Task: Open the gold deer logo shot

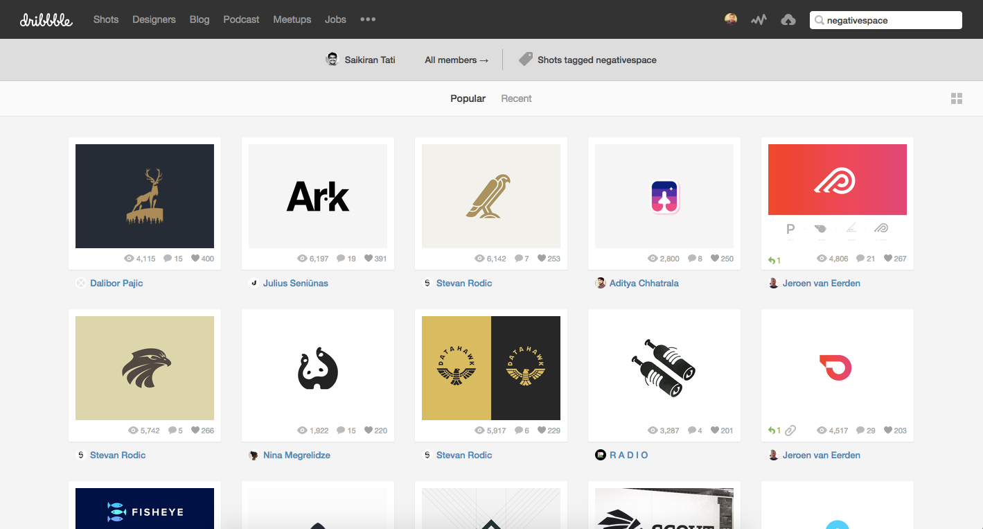Action: 145,196
